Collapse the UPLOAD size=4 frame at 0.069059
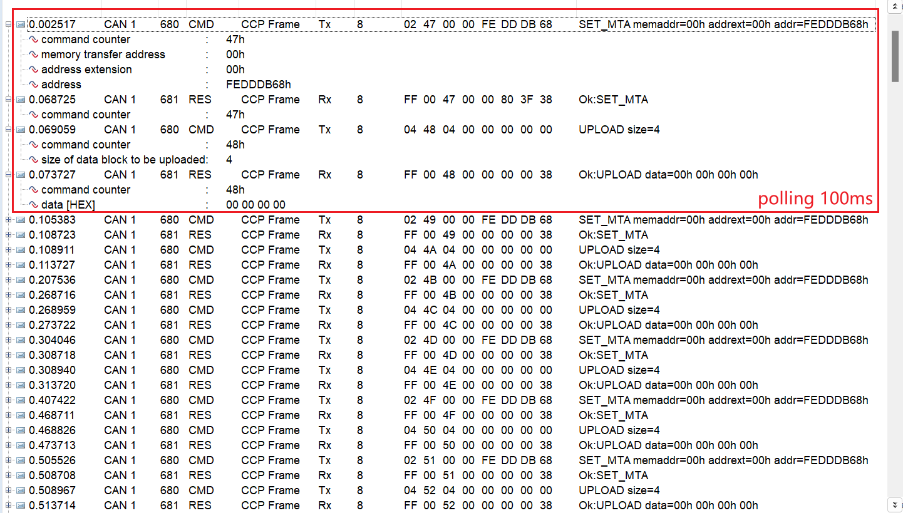Image resolution: width=903 pixels, height=513 pixels. click(x=7, y=129)
